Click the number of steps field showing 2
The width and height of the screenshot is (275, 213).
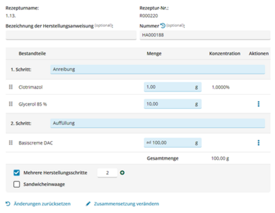107,173
